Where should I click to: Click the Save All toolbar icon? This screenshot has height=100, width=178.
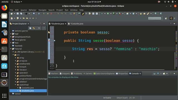tap(21, 14)
